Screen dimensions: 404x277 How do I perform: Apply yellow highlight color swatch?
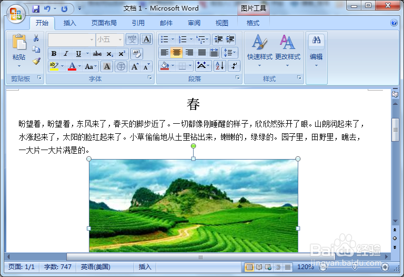[54, 66]
